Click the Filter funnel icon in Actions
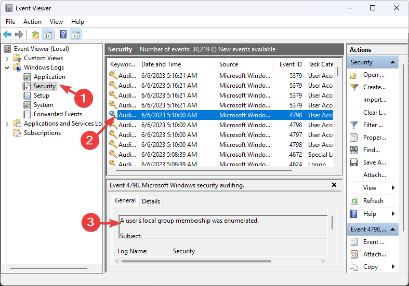 point(354,125)
